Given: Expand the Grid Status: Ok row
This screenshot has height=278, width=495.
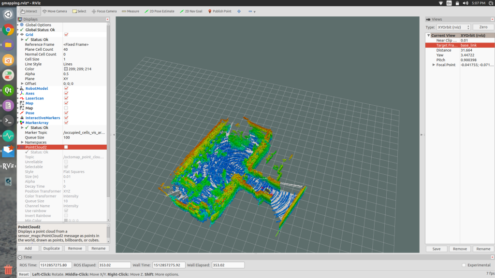Looking at the screenshot, I should (x=22, y=40).
